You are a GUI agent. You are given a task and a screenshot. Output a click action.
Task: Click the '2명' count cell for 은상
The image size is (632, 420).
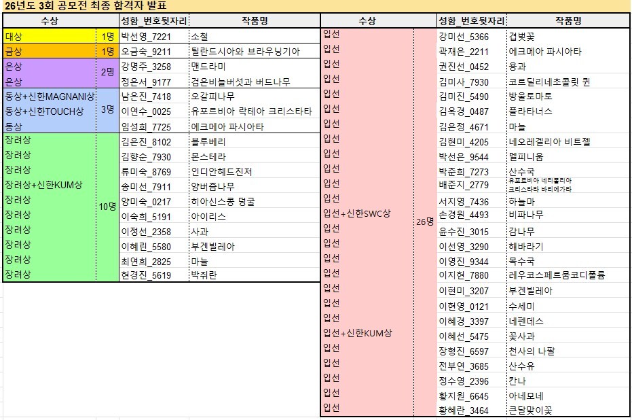107,73
